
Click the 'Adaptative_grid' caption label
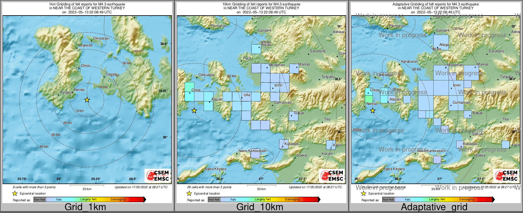coord(434,207)
